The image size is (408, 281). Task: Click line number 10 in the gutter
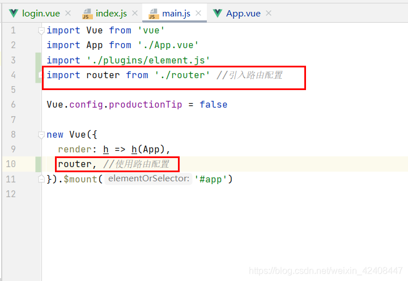click(x=11, y=164)
